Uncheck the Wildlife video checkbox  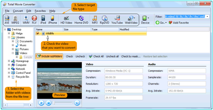click(38, 33)
